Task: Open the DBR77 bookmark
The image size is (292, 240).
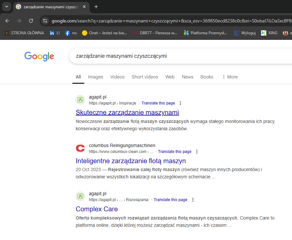Action: [x=155, y=33]
